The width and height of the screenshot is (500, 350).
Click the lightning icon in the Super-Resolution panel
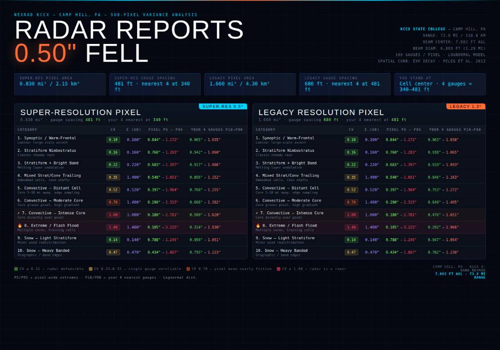click(x=19, y=213)
